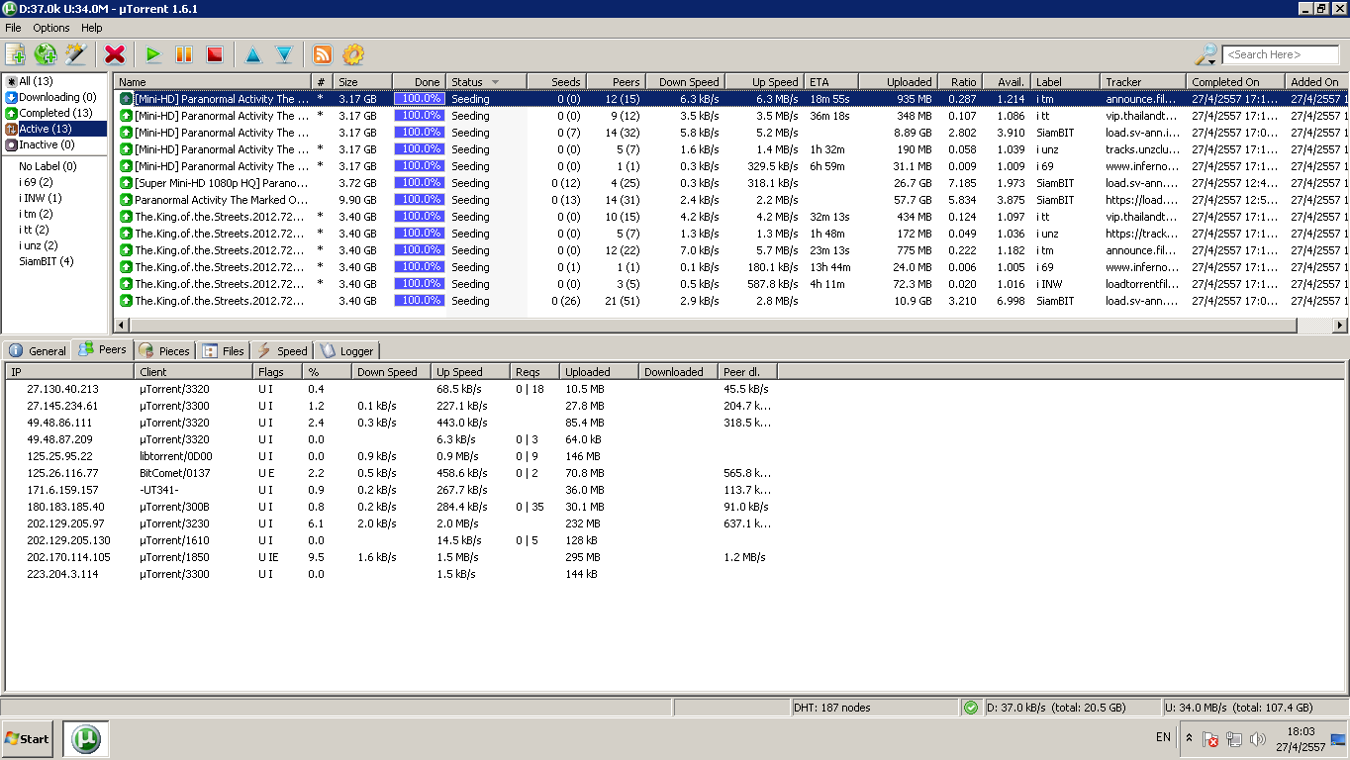Open the Help menu

[x=92, y=28]
